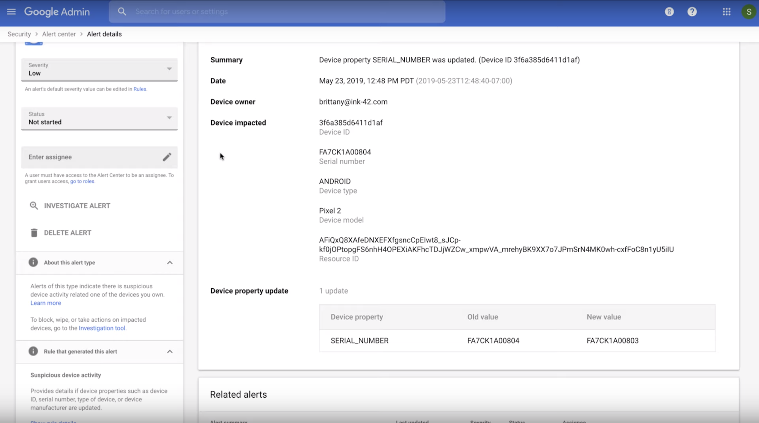
Task: Open the Investigation tool link
Action: (102, 328)
